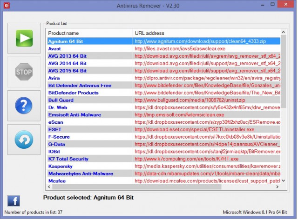Click the blue refresh list icon
298x220 pixels.
(x=24, y=140)
